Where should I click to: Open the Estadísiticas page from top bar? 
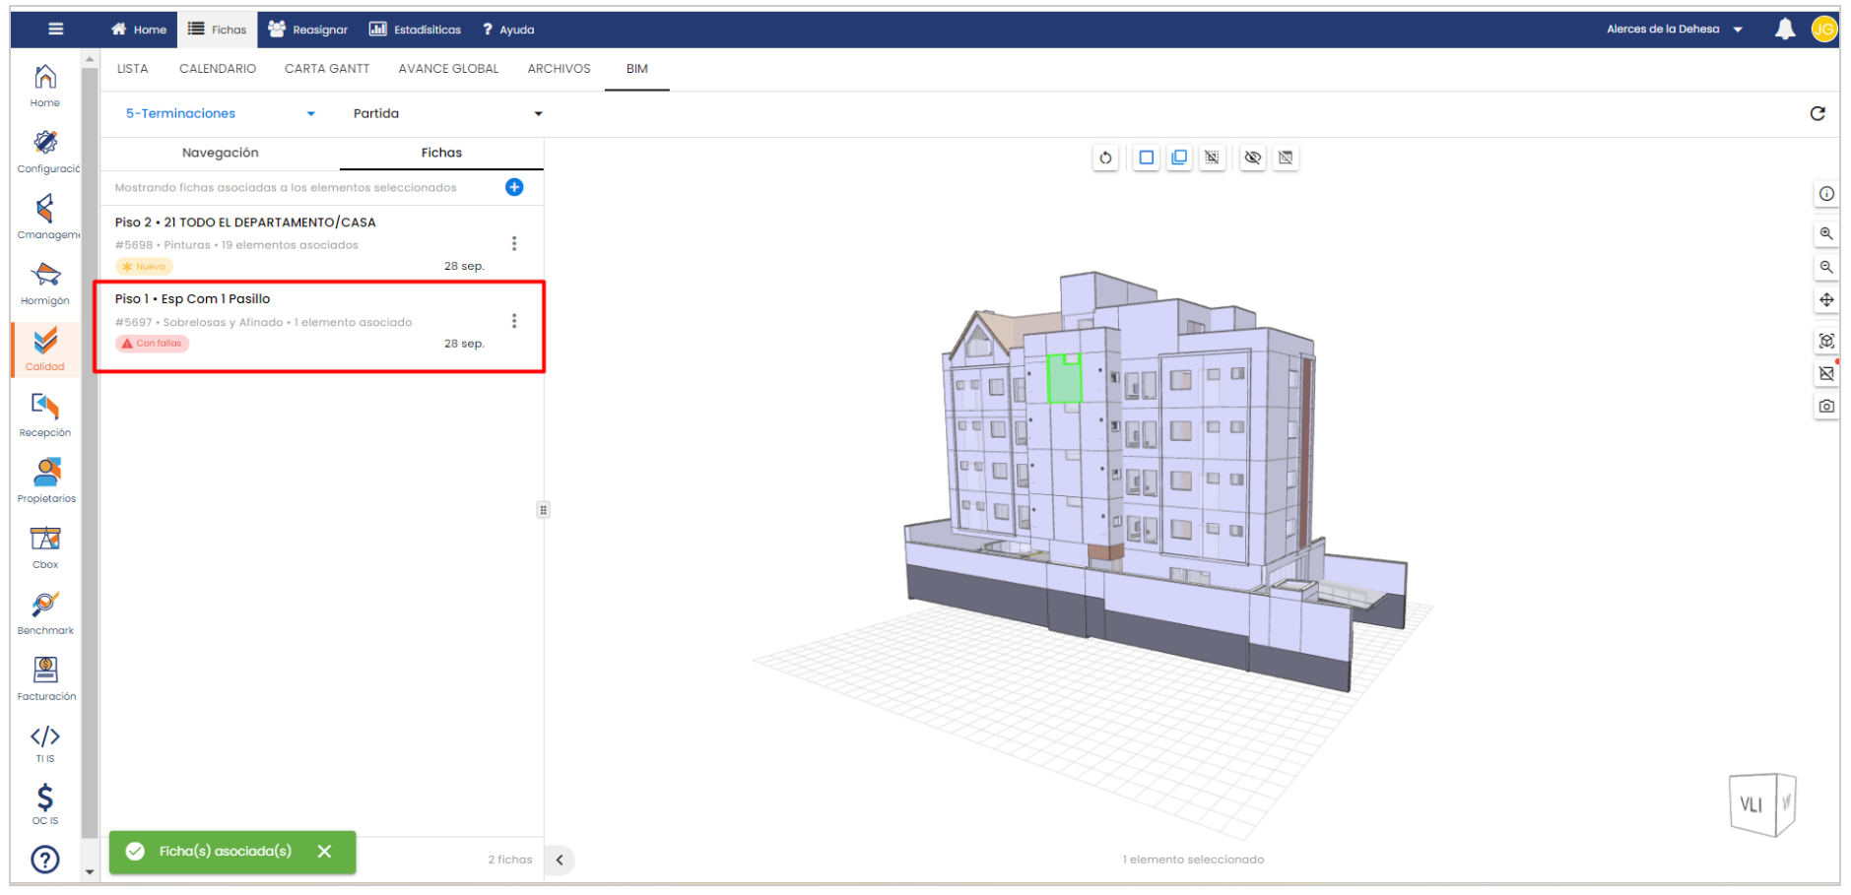pos(415,30)
